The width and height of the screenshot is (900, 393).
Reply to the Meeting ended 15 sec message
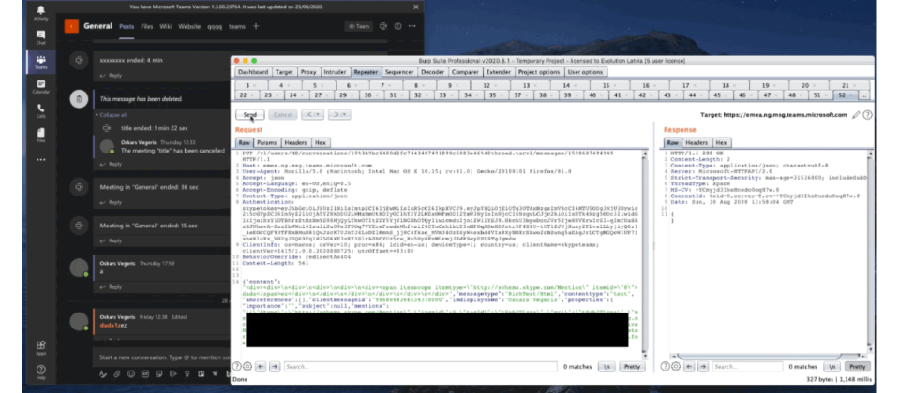tap(112, 240)
